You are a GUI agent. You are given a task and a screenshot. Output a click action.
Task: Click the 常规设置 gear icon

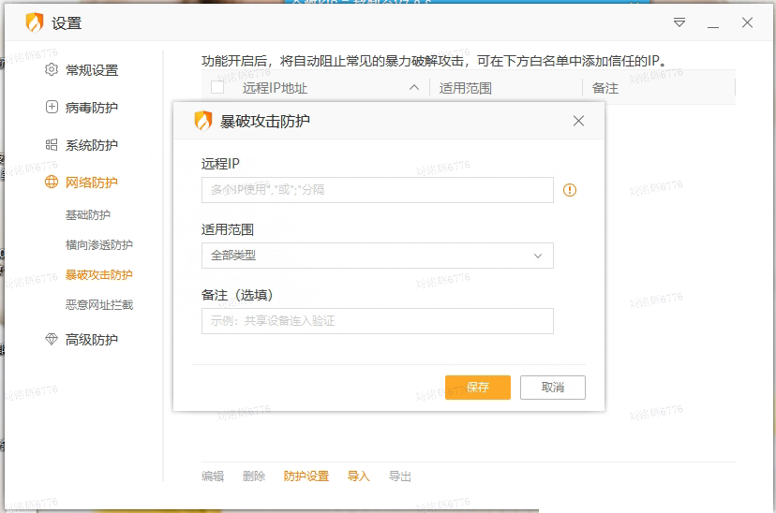pyautogui.click(x=52, y=70)
